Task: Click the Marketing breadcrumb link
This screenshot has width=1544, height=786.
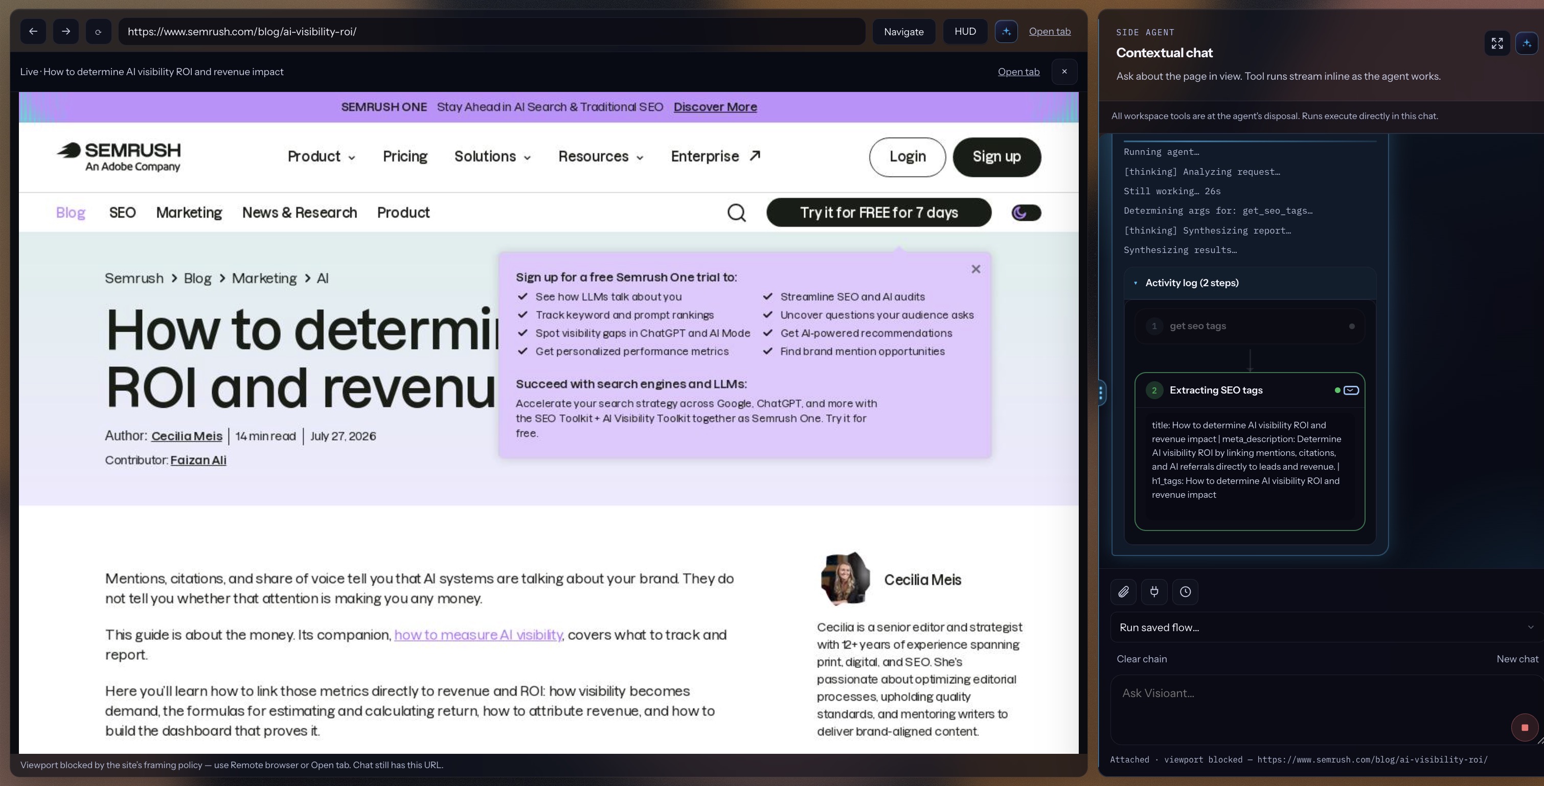Action: 264,278
